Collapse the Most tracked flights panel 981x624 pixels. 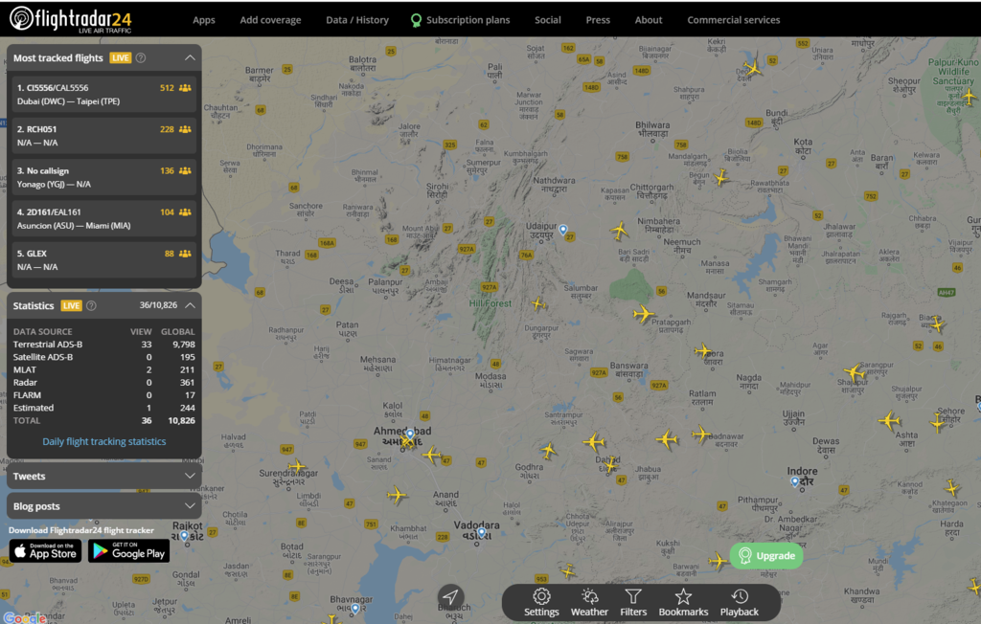190,57
